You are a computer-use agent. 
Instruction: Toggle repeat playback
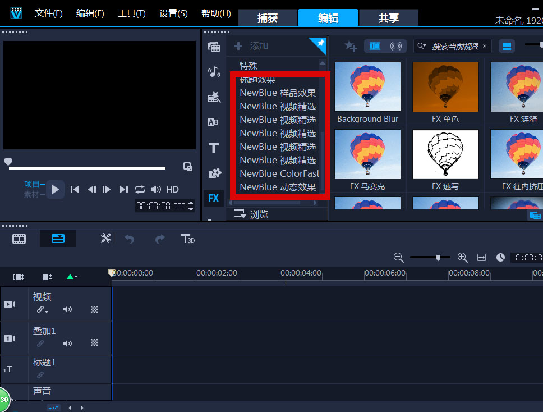tap(140, 190)
